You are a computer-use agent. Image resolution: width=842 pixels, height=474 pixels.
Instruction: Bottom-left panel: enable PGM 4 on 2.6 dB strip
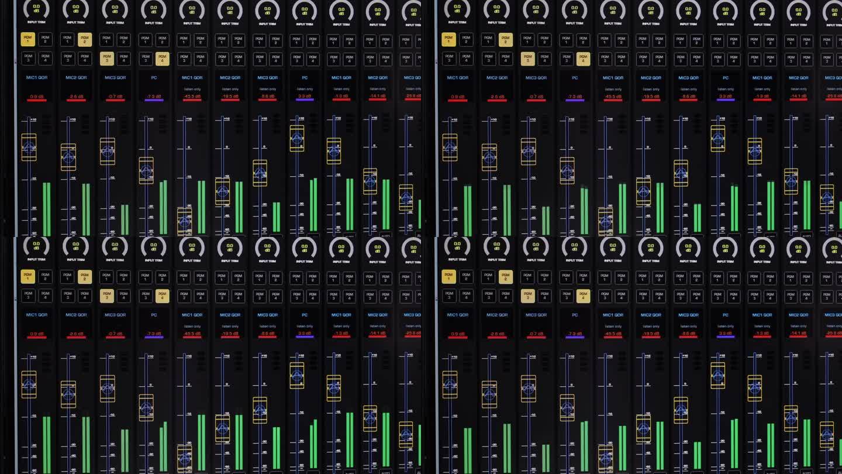pos(85,296)
